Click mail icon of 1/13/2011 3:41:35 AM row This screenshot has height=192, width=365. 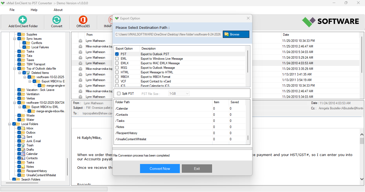pyautogui.click(x=80, y=74)
